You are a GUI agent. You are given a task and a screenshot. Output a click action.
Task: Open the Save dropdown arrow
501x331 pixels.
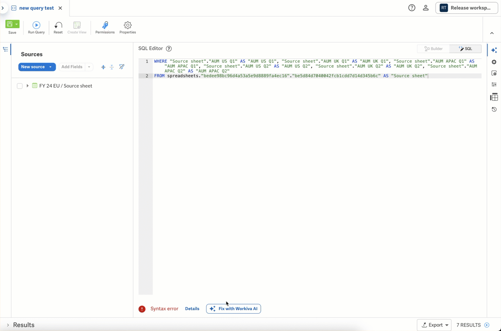point(16,24)
